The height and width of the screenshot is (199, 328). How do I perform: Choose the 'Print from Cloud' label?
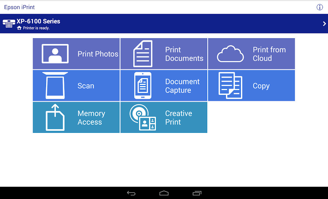(x=269, y=54)
